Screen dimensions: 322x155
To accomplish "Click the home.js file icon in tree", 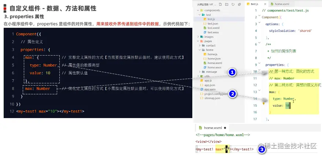I will [205, 54].
